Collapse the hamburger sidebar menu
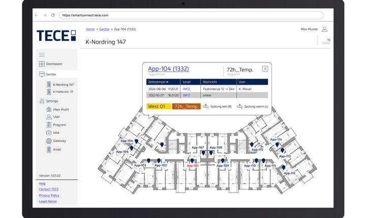Image resolution: width=366 pixels, height=218 pixels. 42,55
